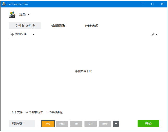
Task: Maximize the reaConverter Pro window
Action: [152, 4]
